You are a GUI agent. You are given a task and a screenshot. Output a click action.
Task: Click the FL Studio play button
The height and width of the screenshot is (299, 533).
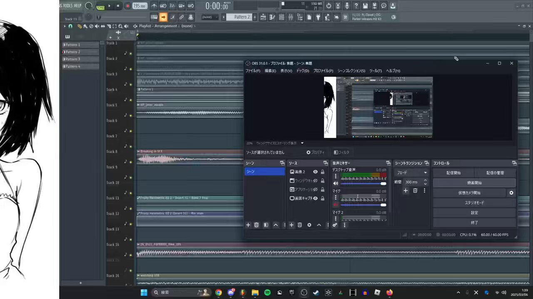coord(110,6)
